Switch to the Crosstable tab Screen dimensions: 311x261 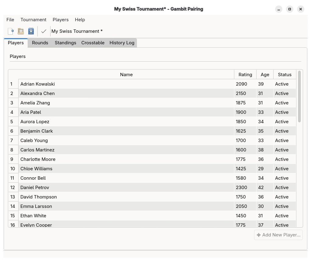coord(93,43)
